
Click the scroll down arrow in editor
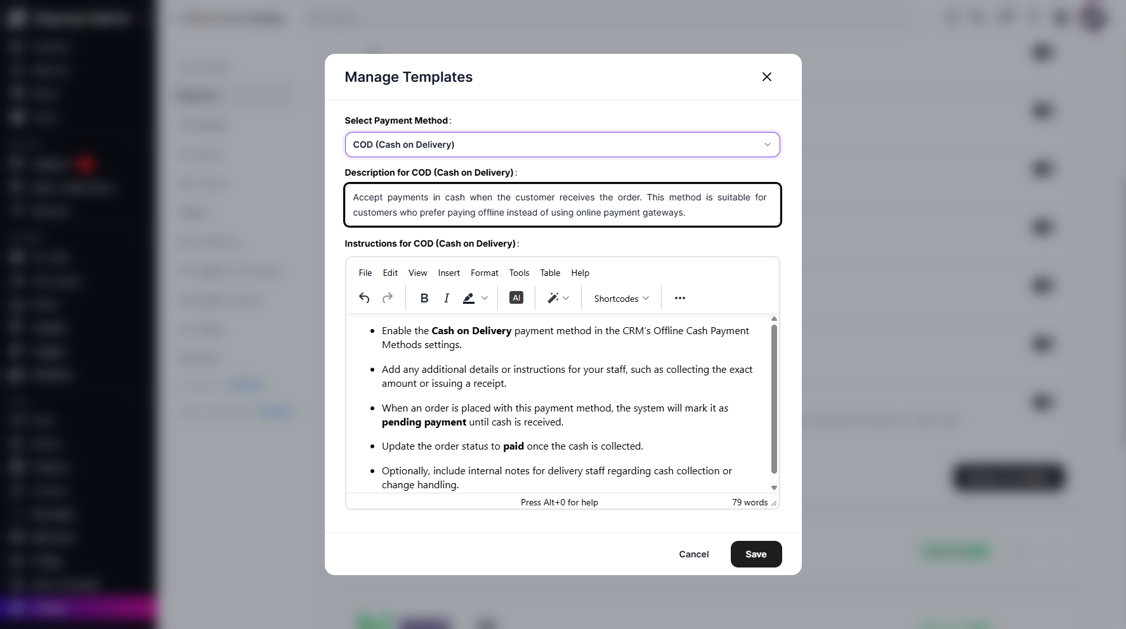click(774, 488)
